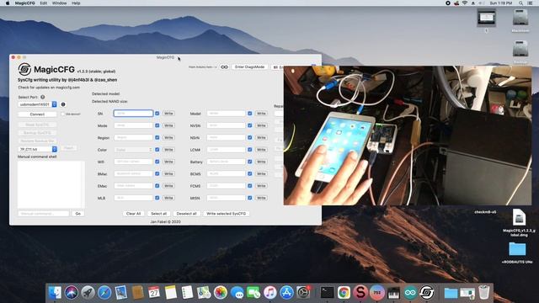This screenshot has width=539, height=303.
Task: Open the Color selection dropdown
Action: pos(133,150)
